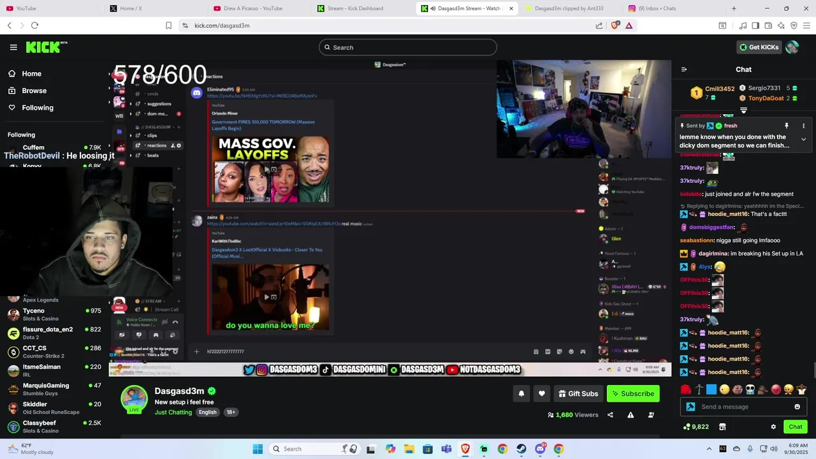Image resolution: width=816 pixels, height=459 pixels.
Task: Open the Kick hamburger sidebar menu
Action: [x=13, y=47]
